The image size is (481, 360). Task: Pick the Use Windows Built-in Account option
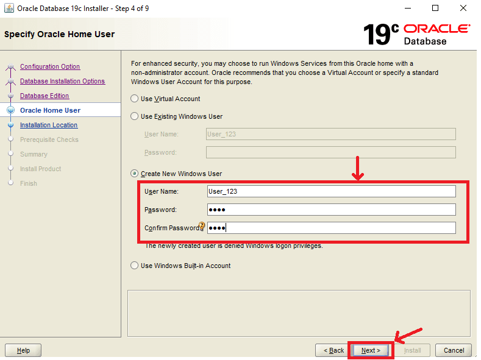coord(135,266)
